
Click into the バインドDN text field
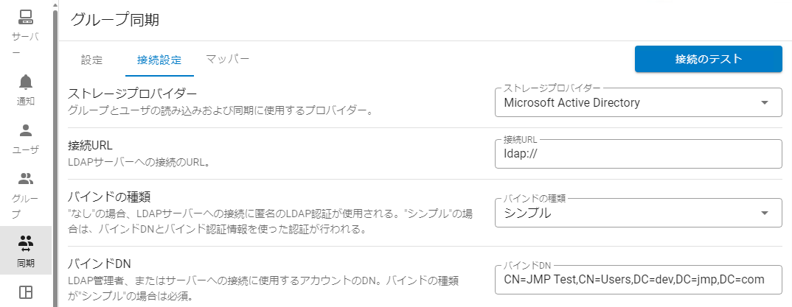click(x=637, y=280)
